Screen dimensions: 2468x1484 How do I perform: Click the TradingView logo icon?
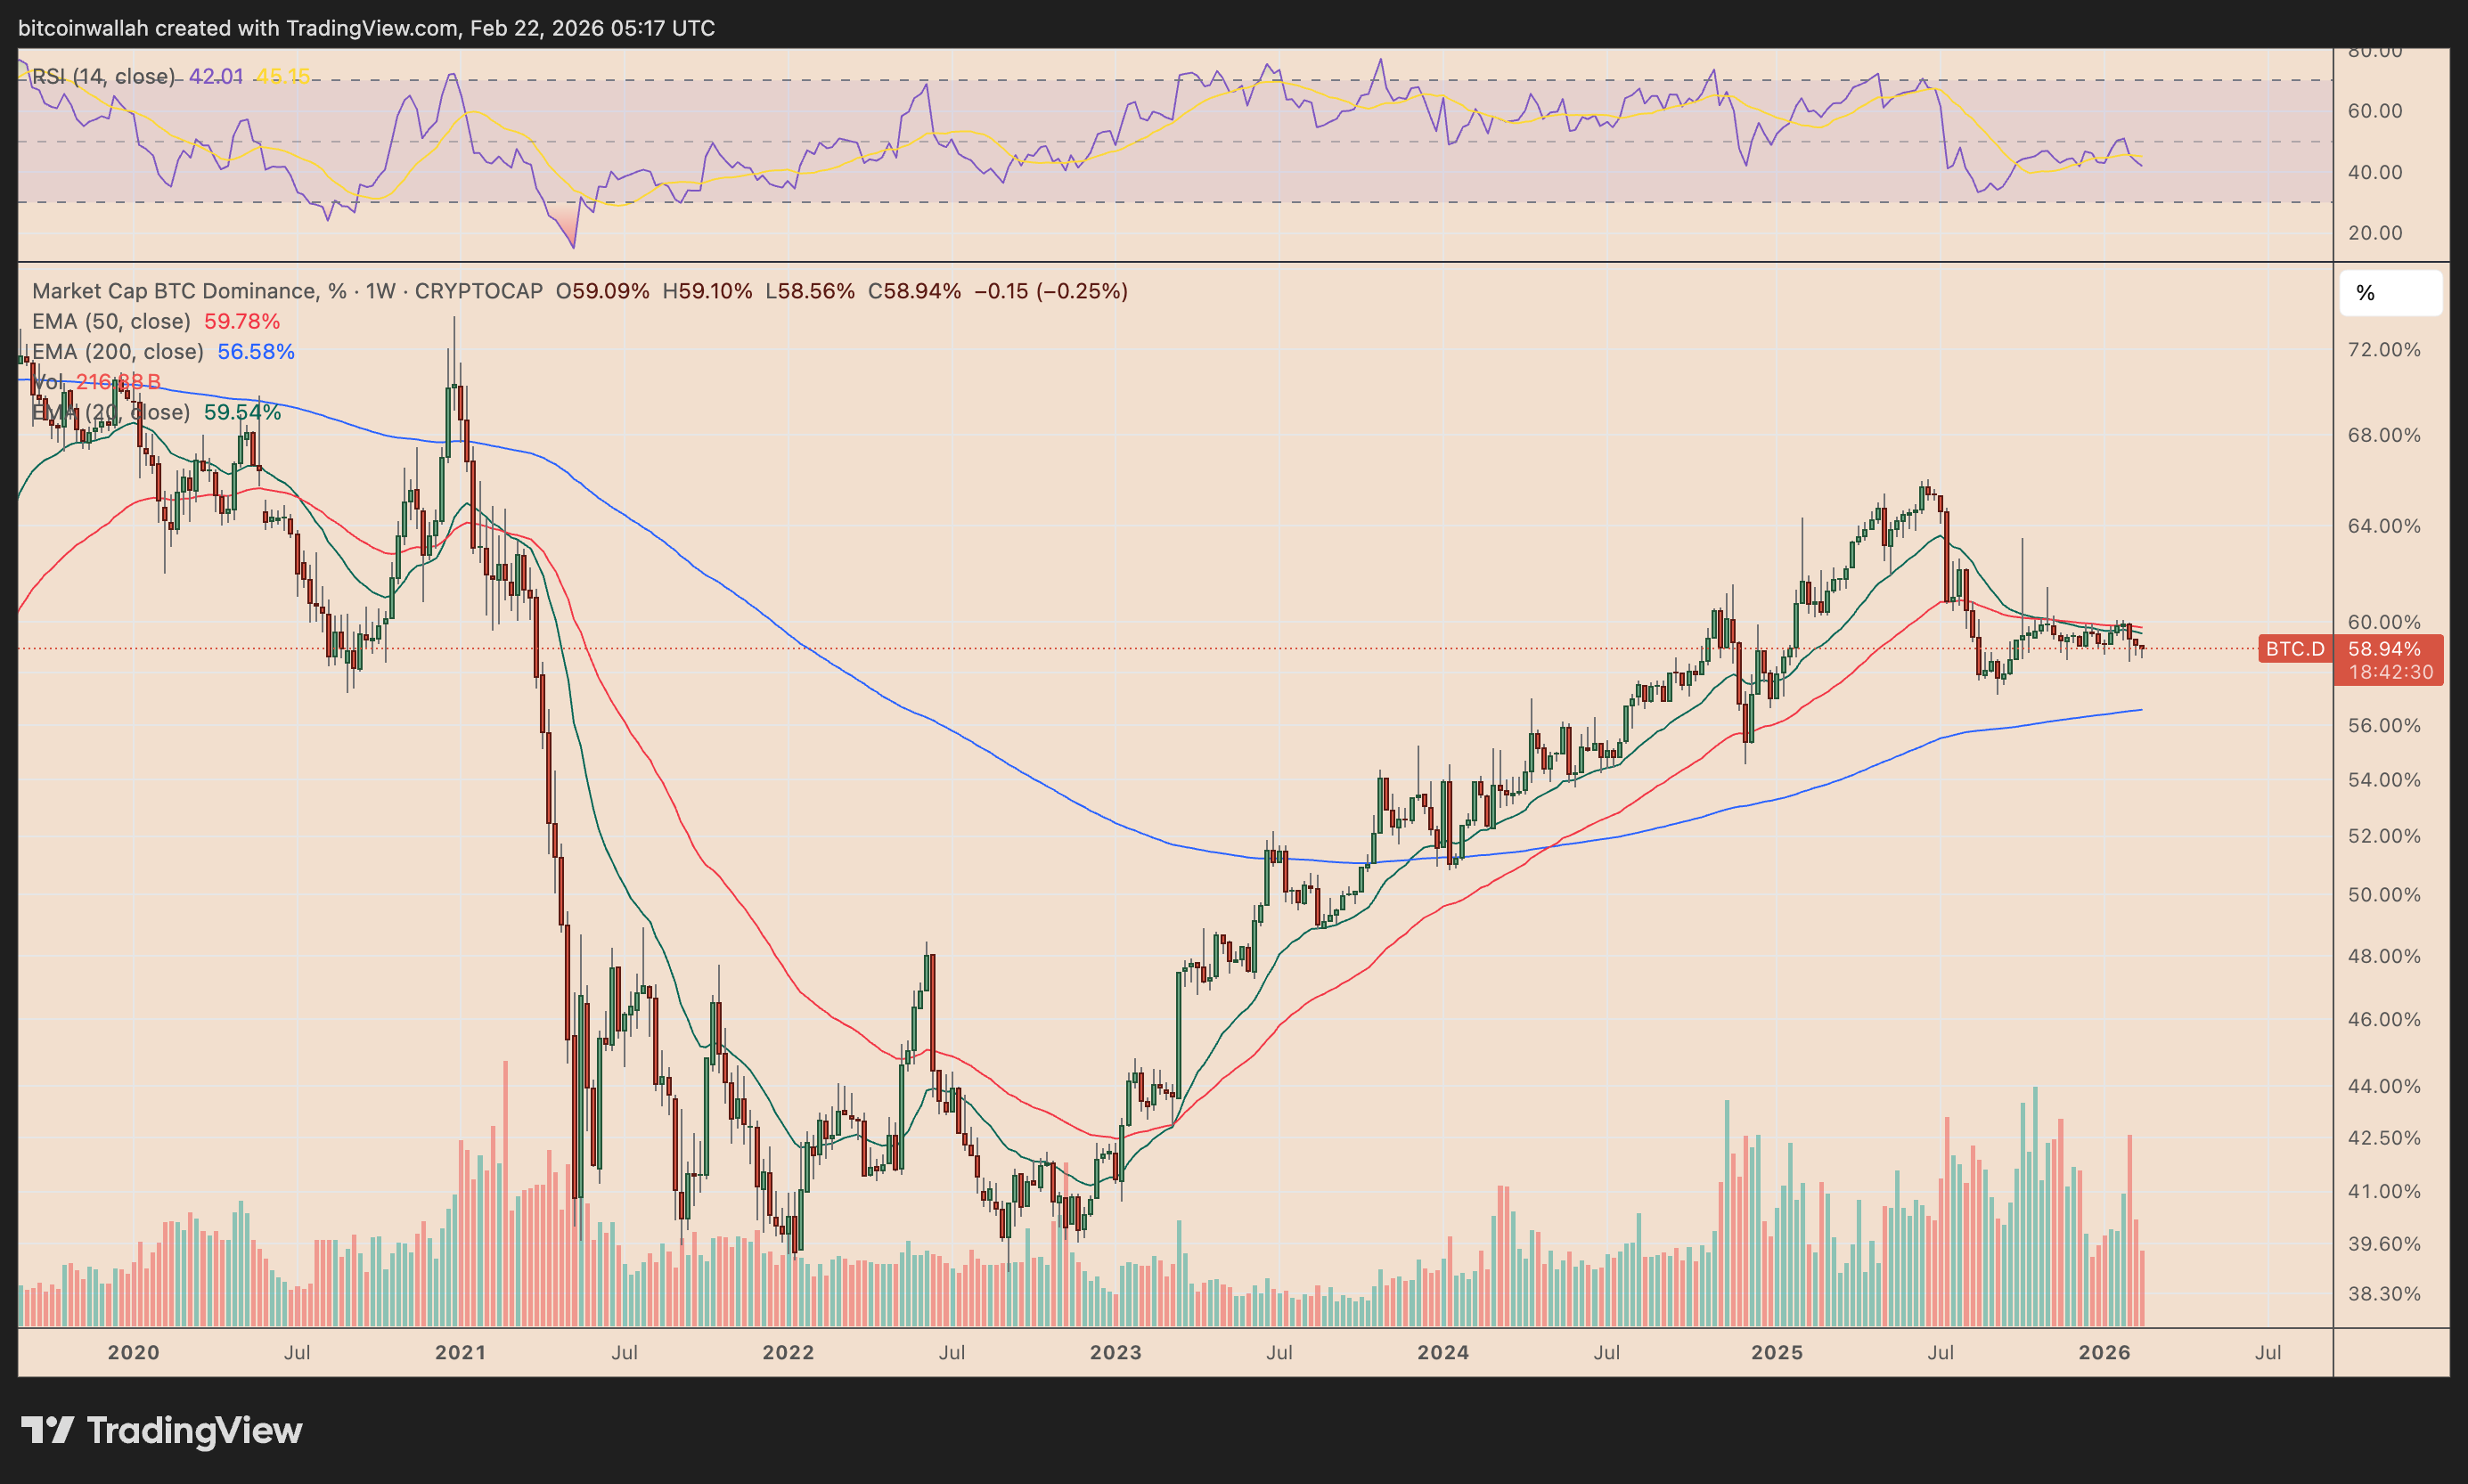tap(47, 1430)
